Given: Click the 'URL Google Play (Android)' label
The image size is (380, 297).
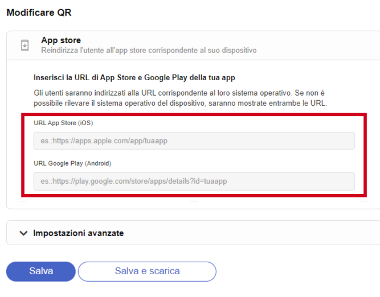Looking at the screenshot, I should tap(72, 163).
